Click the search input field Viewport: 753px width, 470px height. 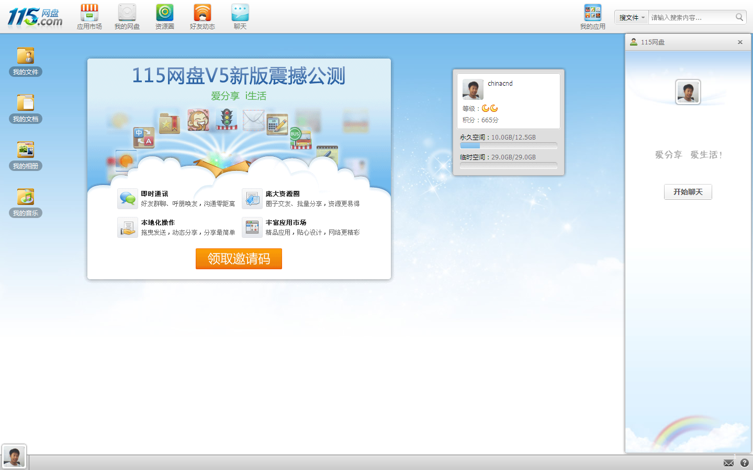691,17
